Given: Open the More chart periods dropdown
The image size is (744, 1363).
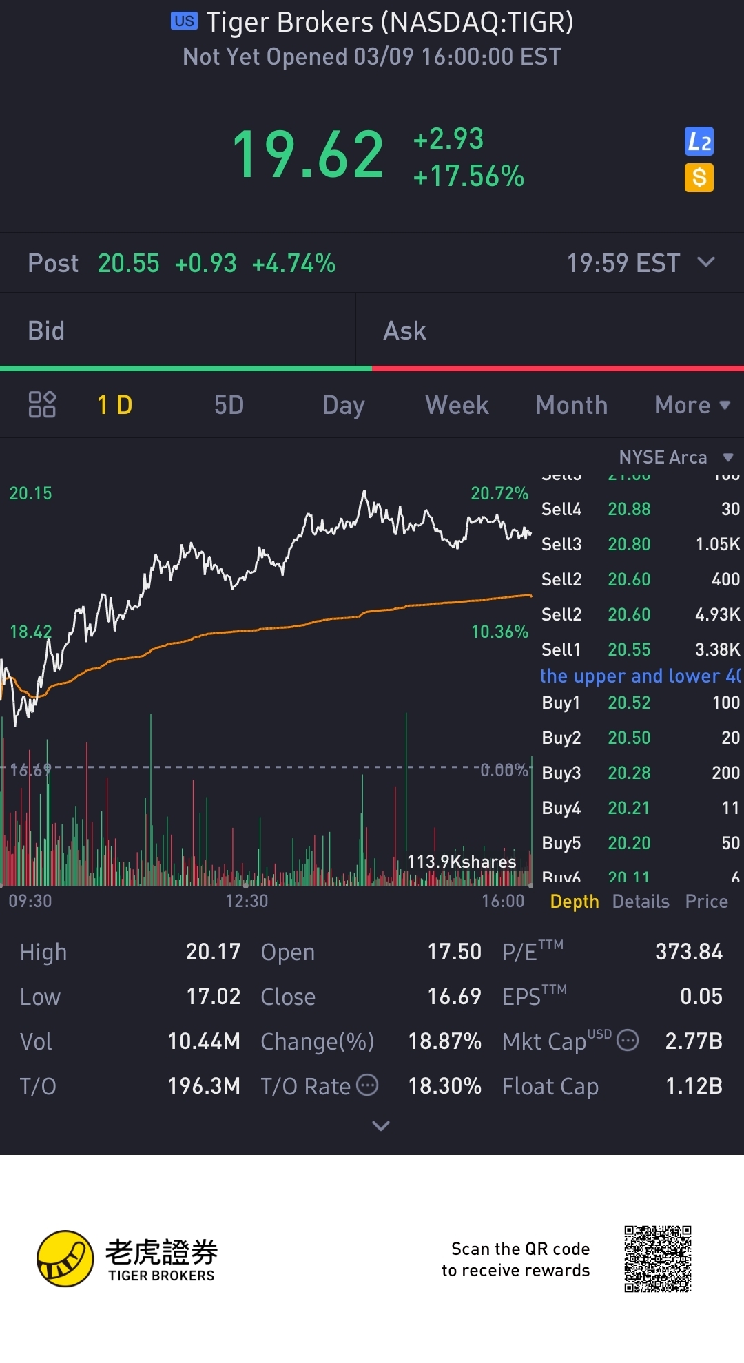Looking at the screenshot, I should coord(692,405).
